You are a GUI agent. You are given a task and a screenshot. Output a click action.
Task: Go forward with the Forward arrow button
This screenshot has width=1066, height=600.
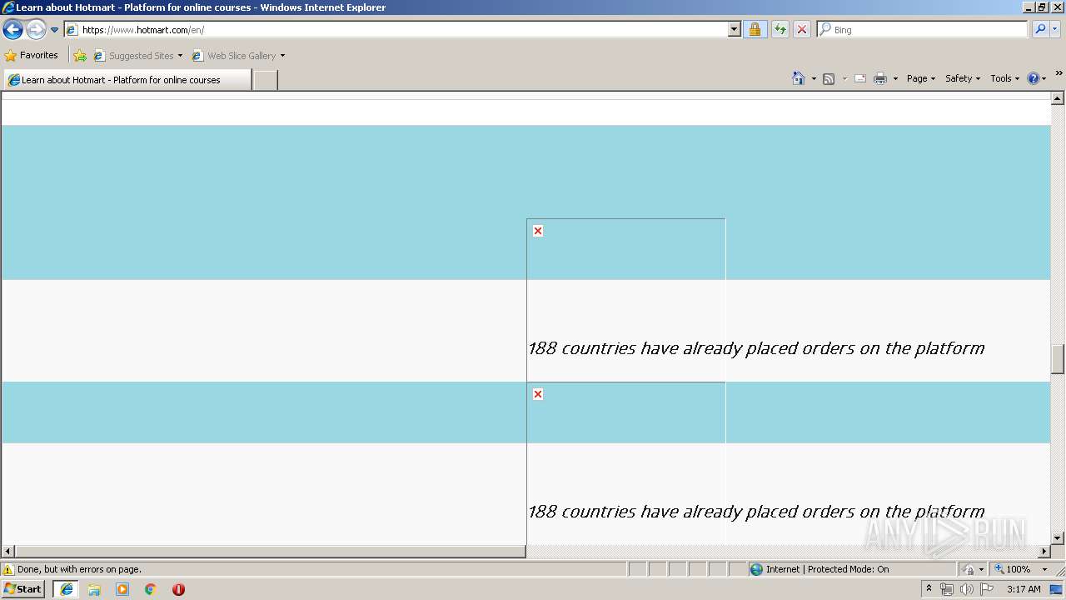pyautogui.click(x=36, y=30)
